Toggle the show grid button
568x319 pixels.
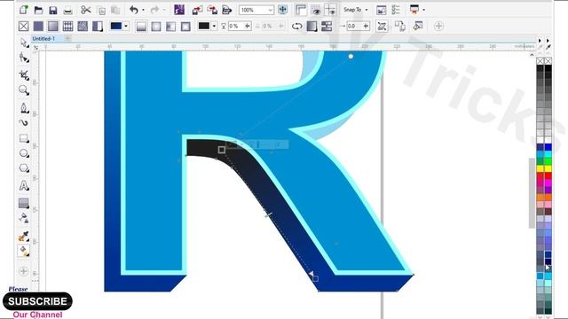point(316,10)
